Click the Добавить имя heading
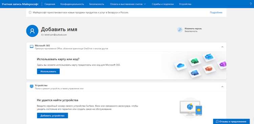Screen dimensions: 254x124 point(59,29)
